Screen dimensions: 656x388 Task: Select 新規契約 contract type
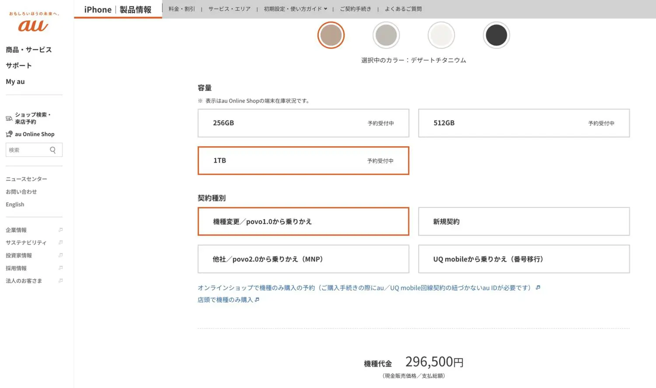pyautogui.click(x=523, y=222)
